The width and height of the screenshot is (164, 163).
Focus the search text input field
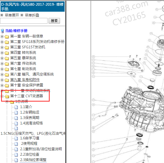click(x=24, y=21)
